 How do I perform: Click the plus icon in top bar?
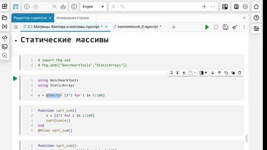[x=204, y=7]
